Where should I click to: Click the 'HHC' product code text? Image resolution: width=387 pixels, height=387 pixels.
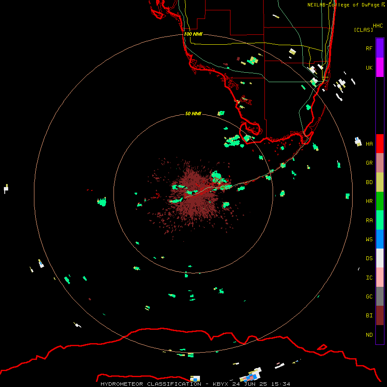(378, 26)
